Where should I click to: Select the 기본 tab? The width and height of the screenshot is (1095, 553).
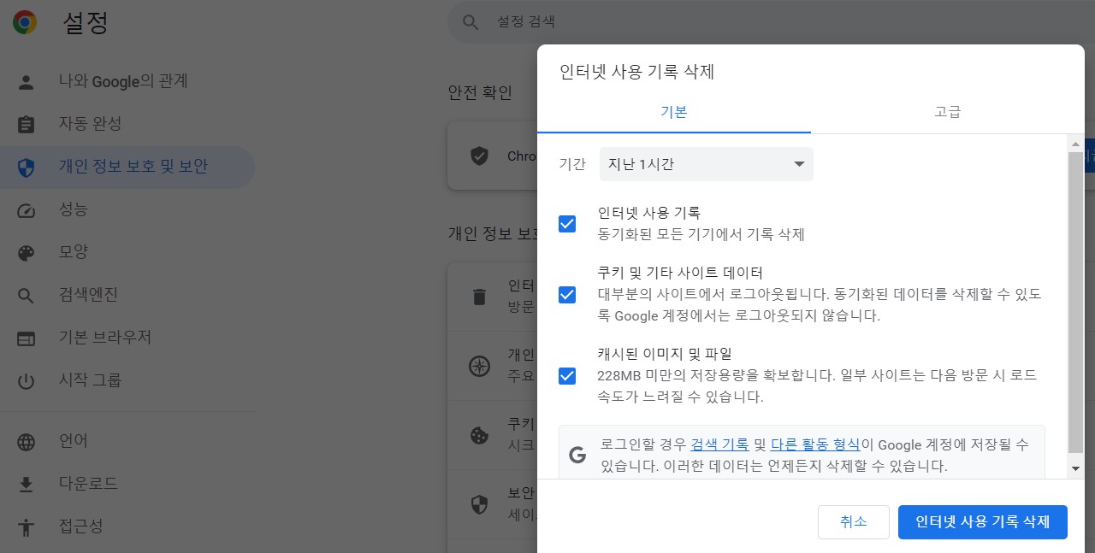(674, 111)
